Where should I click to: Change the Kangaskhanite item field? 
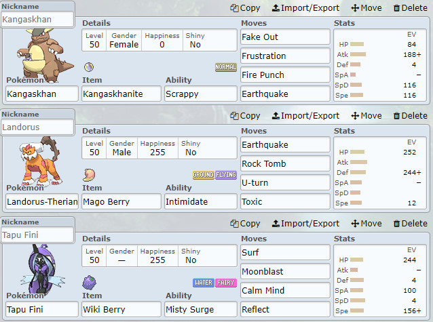pos(121,94)
